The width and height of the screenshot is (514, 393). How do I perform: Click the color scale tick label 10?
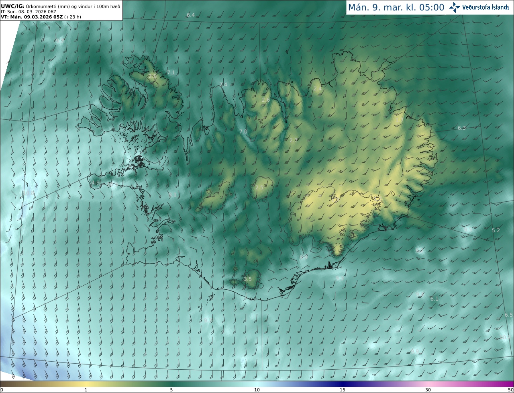257,390
